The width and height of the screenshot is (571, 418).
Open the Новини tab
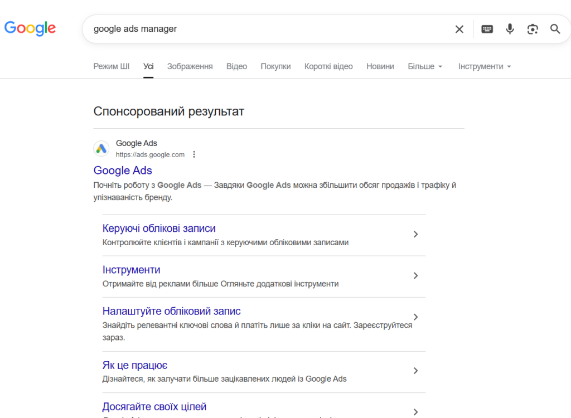[x=380, y=66]
